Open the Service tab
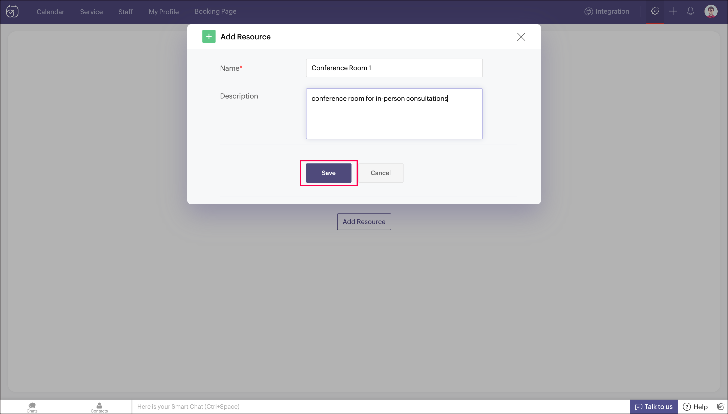The height and width of the screenshot is (414, 728). point(91,12)
